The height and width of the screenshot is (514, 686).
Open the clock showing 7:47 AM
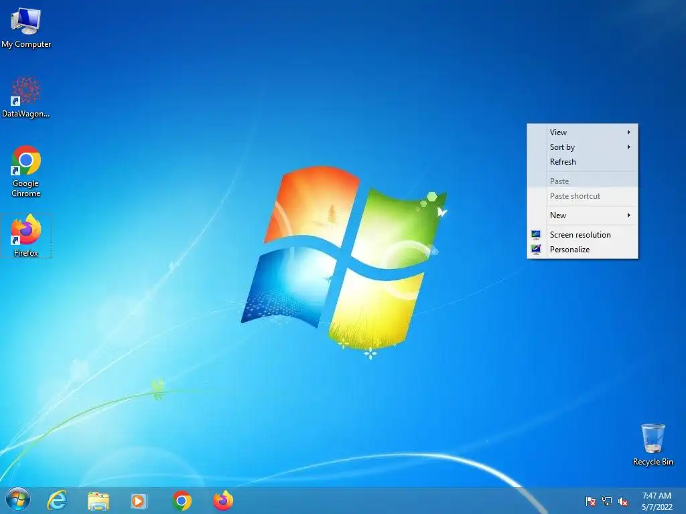(657, 501)
